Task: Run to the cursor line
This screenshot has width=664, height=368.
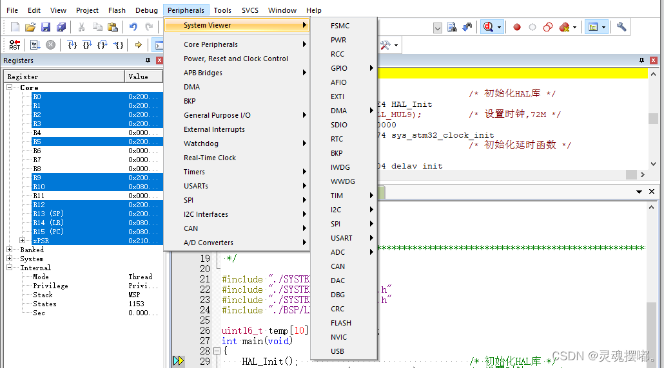Action: coord(118,45)
